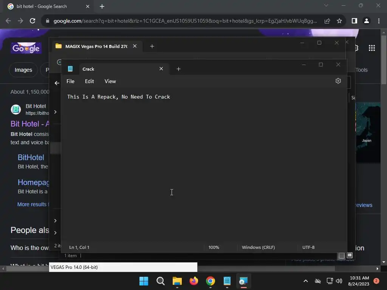Screen dimensions: 387x290
Task: Open File Explorer from taskbar
Action: point(177,281)
